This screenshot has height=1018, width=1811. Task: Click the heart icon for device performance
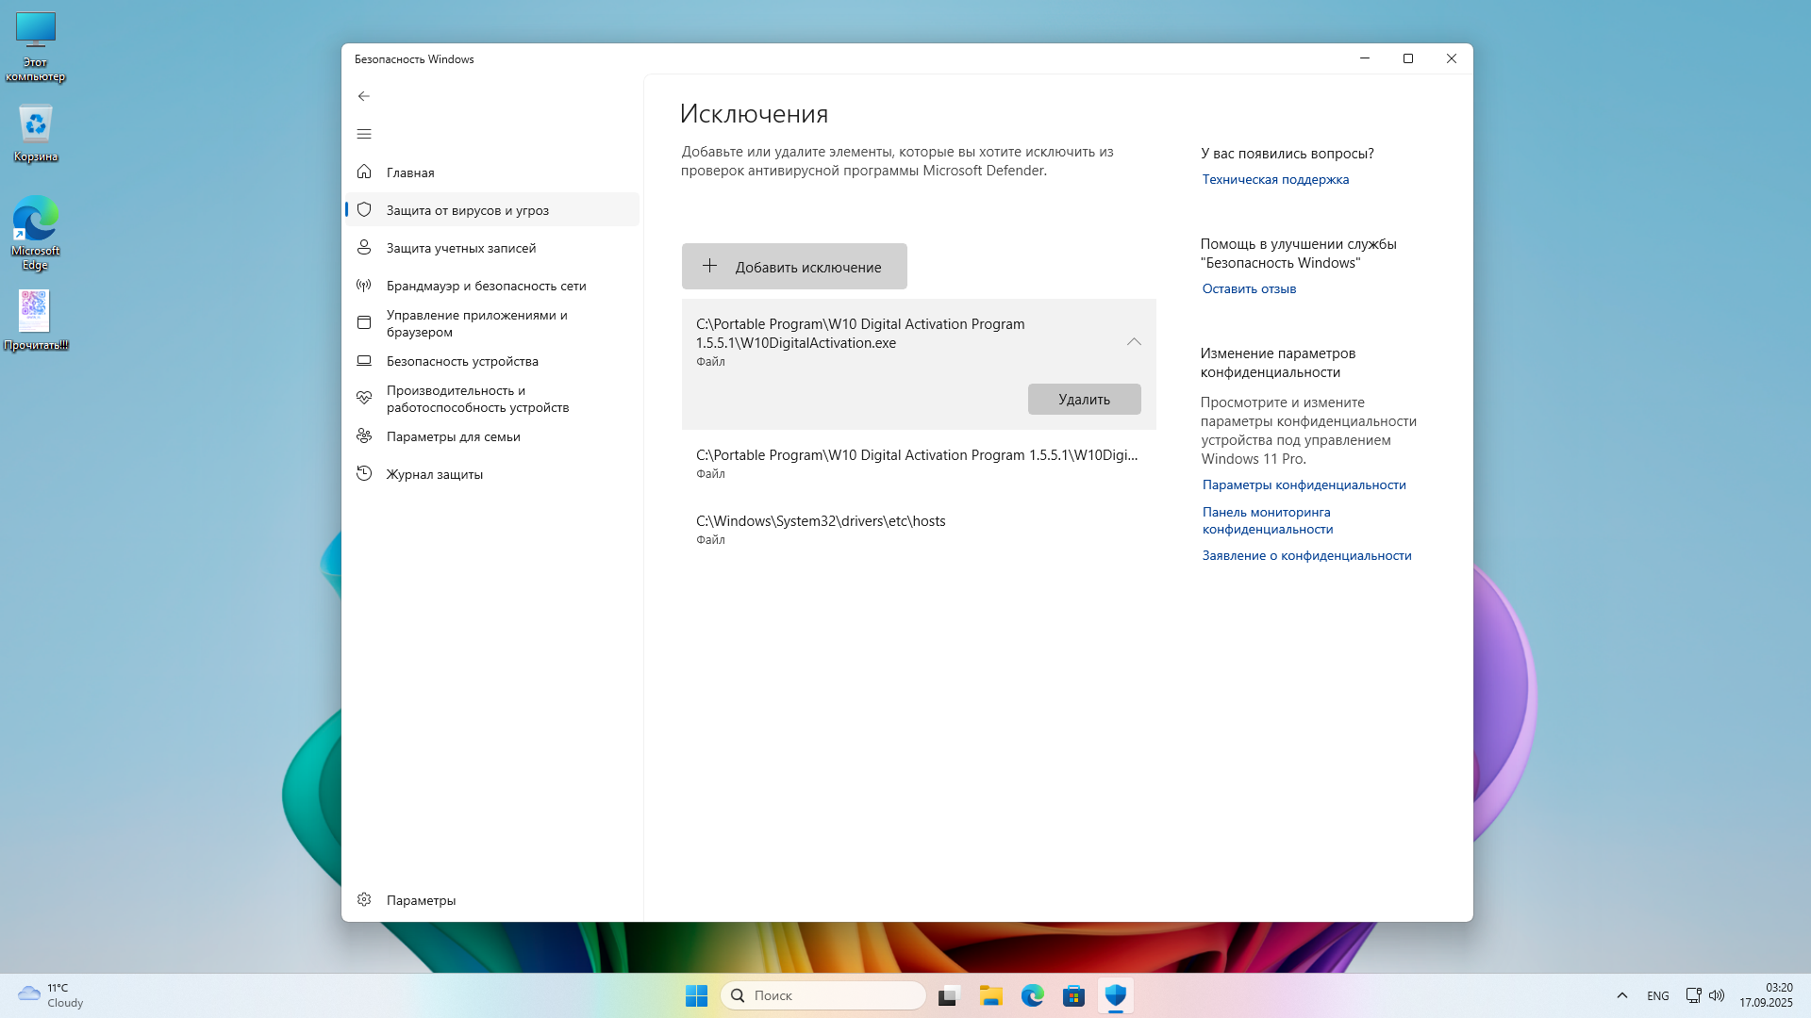tap(364, 398)
